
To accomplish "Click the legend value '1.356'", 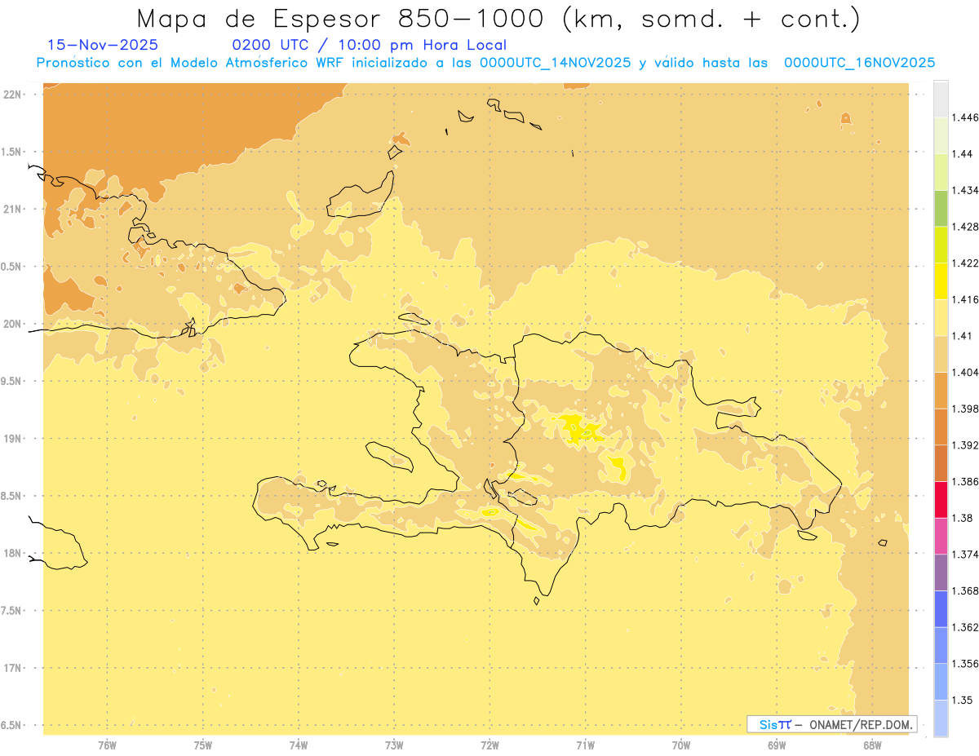I will pyautogui.click(x=965, y=664).
